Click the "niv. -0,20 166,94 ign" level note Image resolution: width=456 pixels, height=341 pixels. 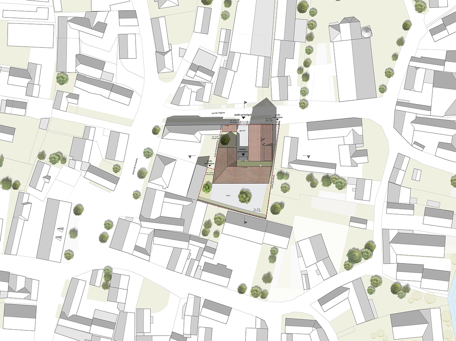209,174
